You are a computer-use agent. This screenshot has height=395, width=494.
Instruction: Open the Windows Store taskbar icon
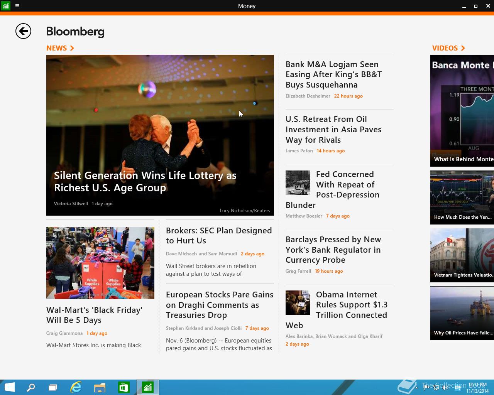(x=124, y=387)
